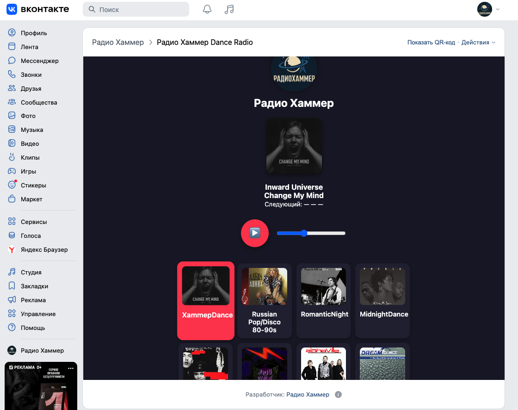Open the music note player icon

(229, 9)
